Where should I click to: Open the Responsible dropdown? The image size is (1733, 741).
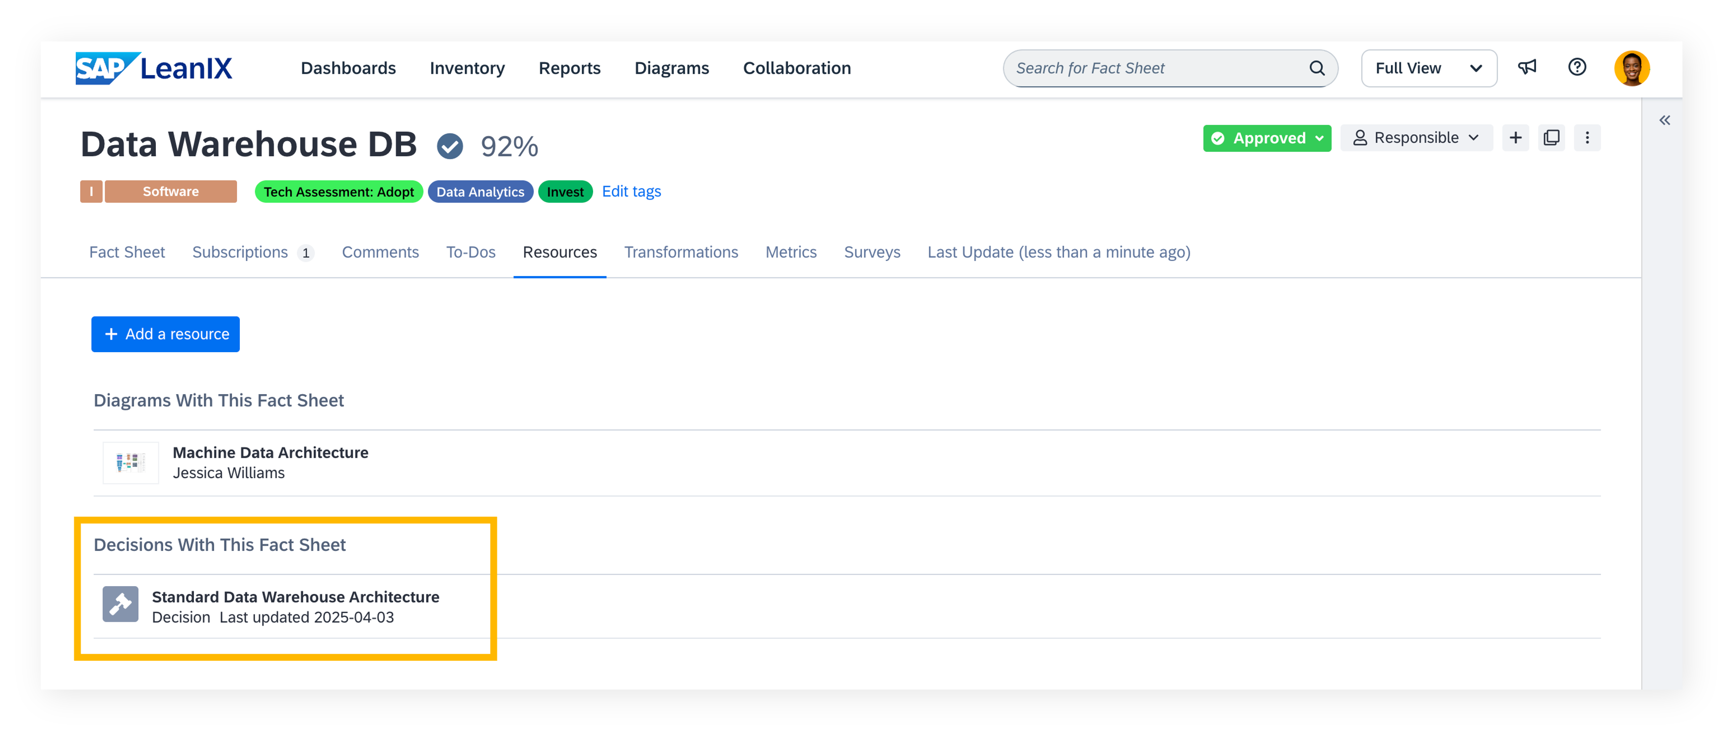1416,138
